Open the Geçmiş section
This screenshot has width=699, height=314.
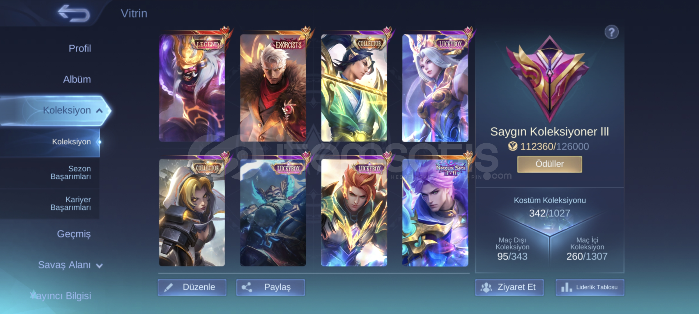[x=74, y=234]
